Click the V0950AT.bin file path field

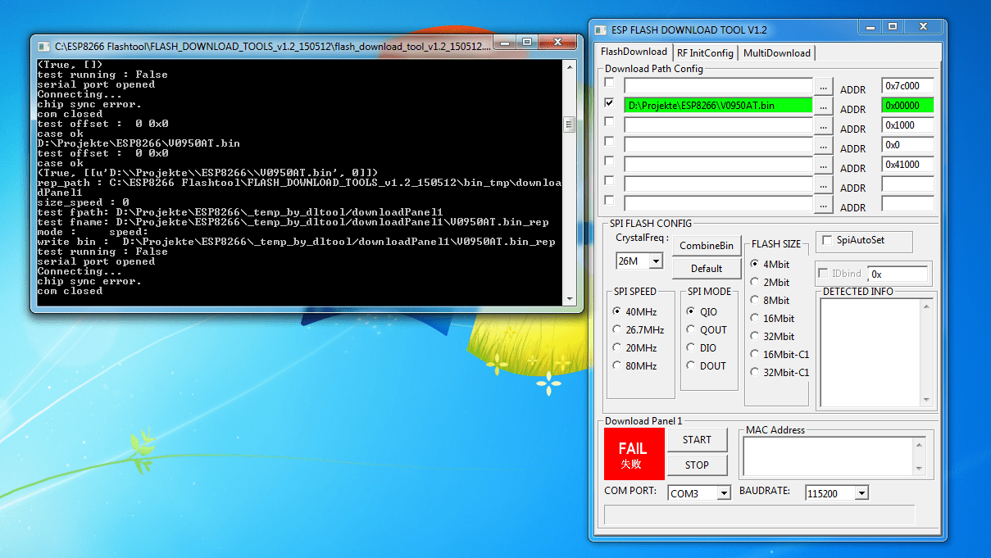[x=718, y=105]
